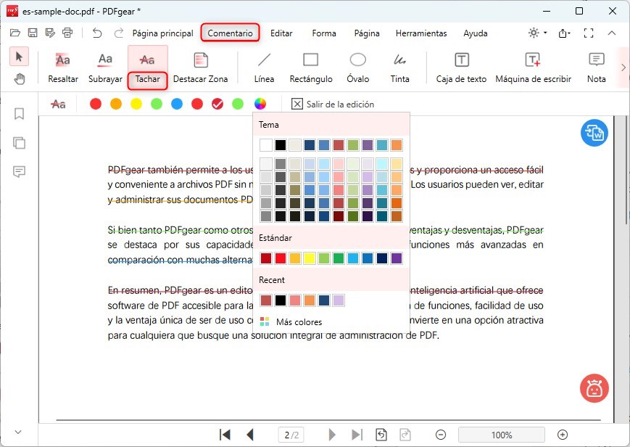Select the Tinta ink tool
The height and width of the screenshot is (447, 630).
click(x=399, y=67)
